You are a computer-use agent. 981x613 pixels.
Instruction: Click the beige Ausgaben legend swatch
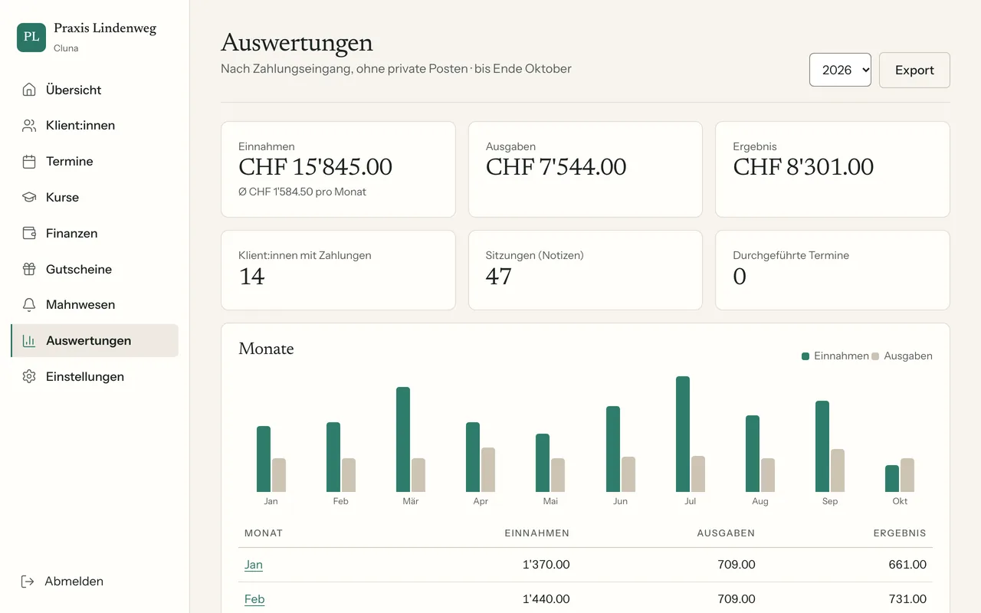[875, 356]
